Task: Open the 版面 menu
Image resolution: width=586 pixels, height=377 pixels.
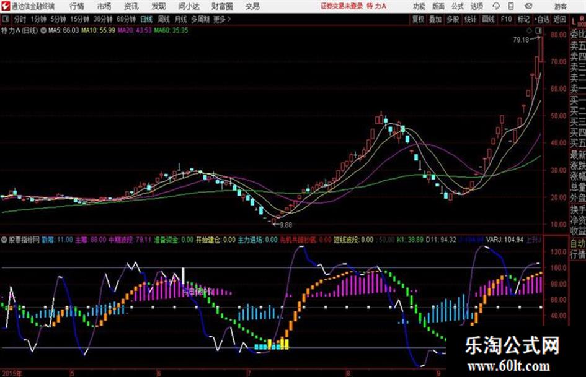Action: click(438, 6)
